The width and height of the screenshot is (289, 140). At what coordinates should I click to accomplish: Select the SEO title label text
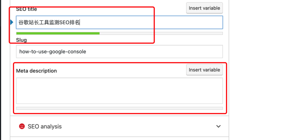point(27,9)
